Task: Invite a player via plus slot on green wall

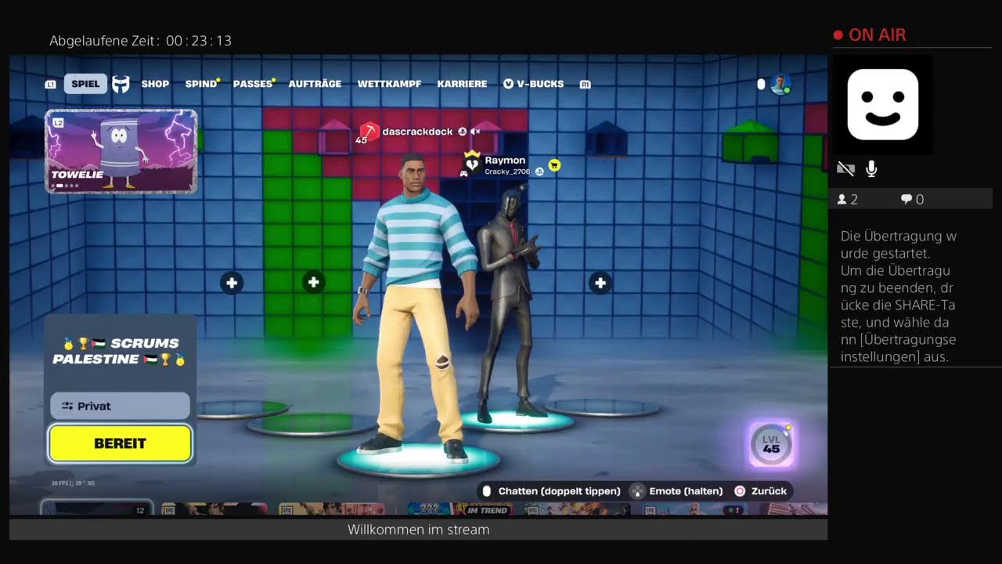Action: pos(313,282)
